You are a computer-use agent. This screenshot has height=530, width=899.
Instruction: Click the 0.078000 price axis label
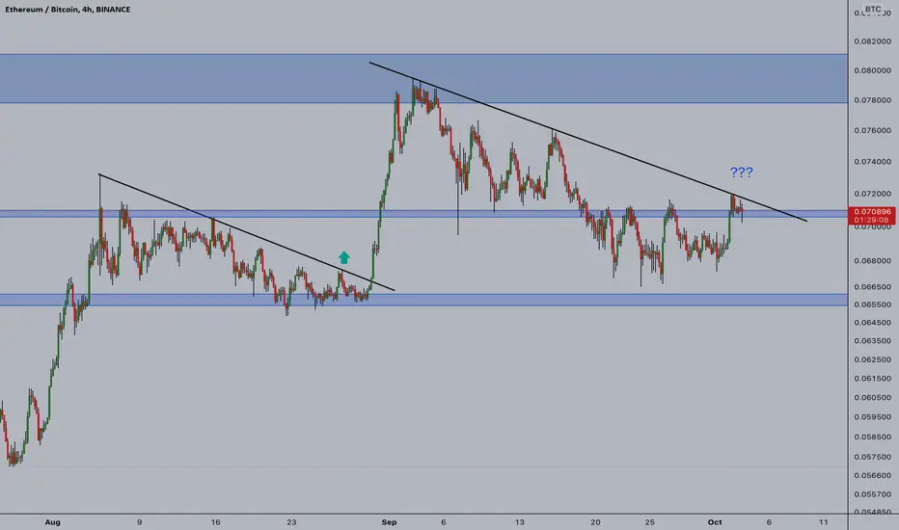pos(873,100)
